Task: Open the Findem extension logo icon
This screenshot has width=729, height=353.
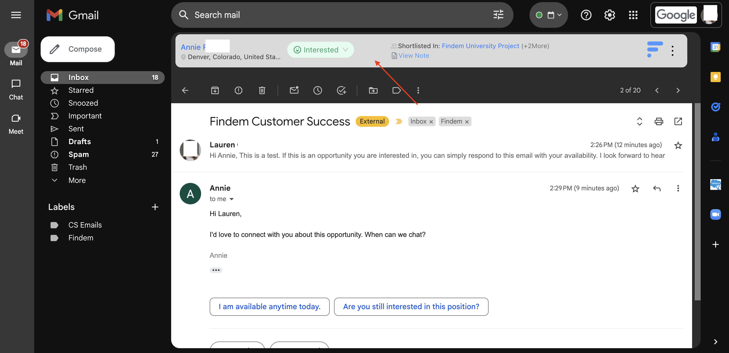Action: 655,49
